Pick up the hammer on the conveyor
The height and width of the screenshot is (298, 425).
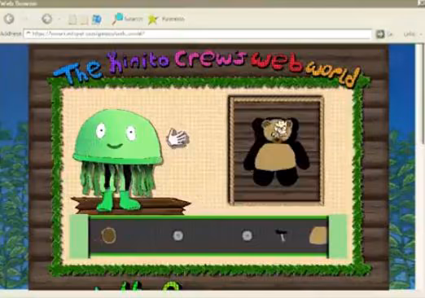282,235
